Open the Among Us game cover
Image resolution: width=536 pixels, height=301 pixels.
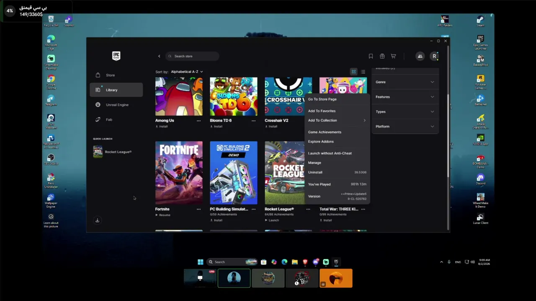coord(179,96)
